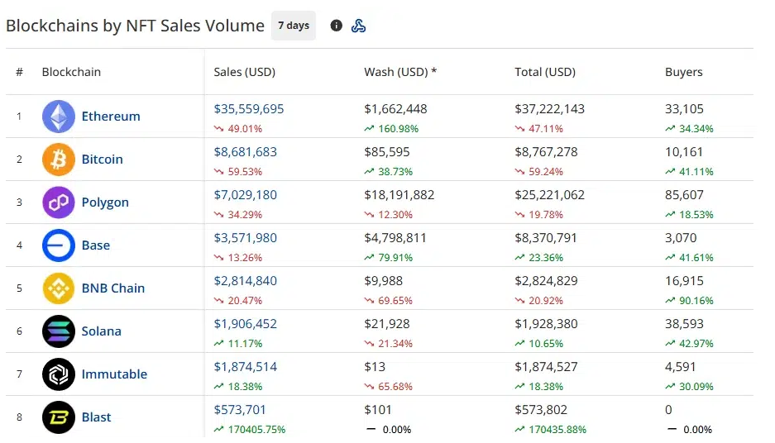Viewport: 775px width, 443px height.
Task: Sort by the Blockchain column header
Action: pyautogui.click(x=71, y=72)
